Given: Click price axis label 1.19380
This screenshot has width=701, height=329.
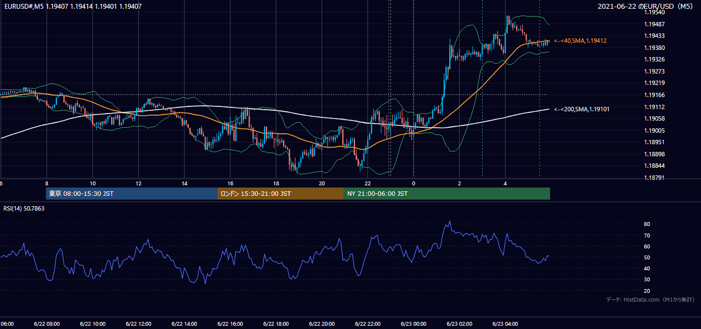Looking at the screenshot, I should [x=654, y=48].
